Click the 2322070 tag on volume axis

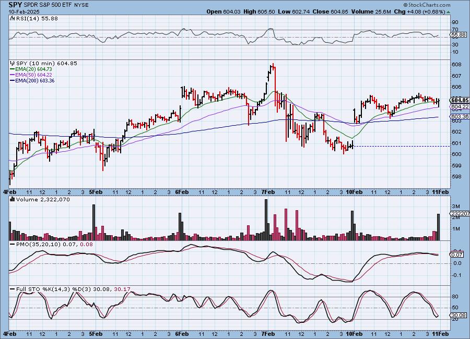tap(460, 213)
